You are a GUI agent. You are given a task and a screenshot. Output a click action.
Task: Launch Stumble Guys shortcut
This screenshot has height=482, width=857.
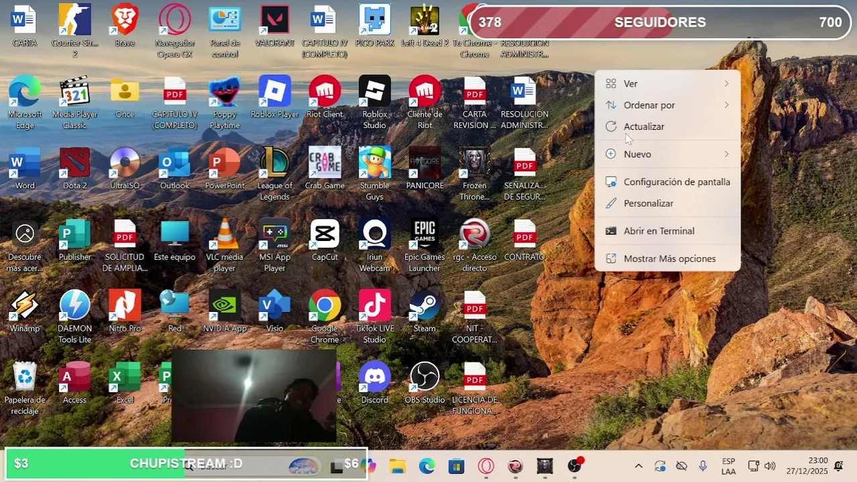[x=374, y=174]
